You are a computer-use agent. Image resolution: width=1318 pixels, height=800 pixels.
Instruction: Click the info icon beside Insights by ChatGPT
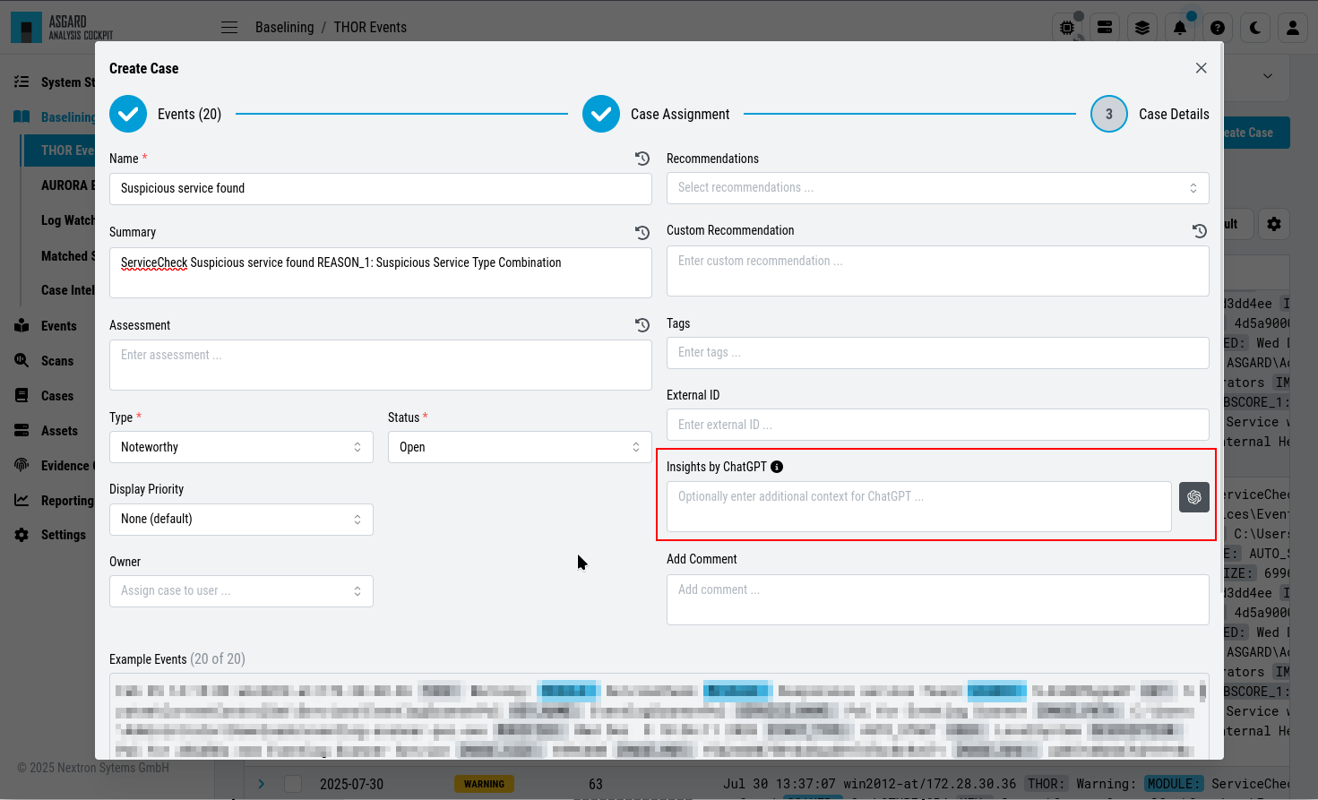(777, 467)
